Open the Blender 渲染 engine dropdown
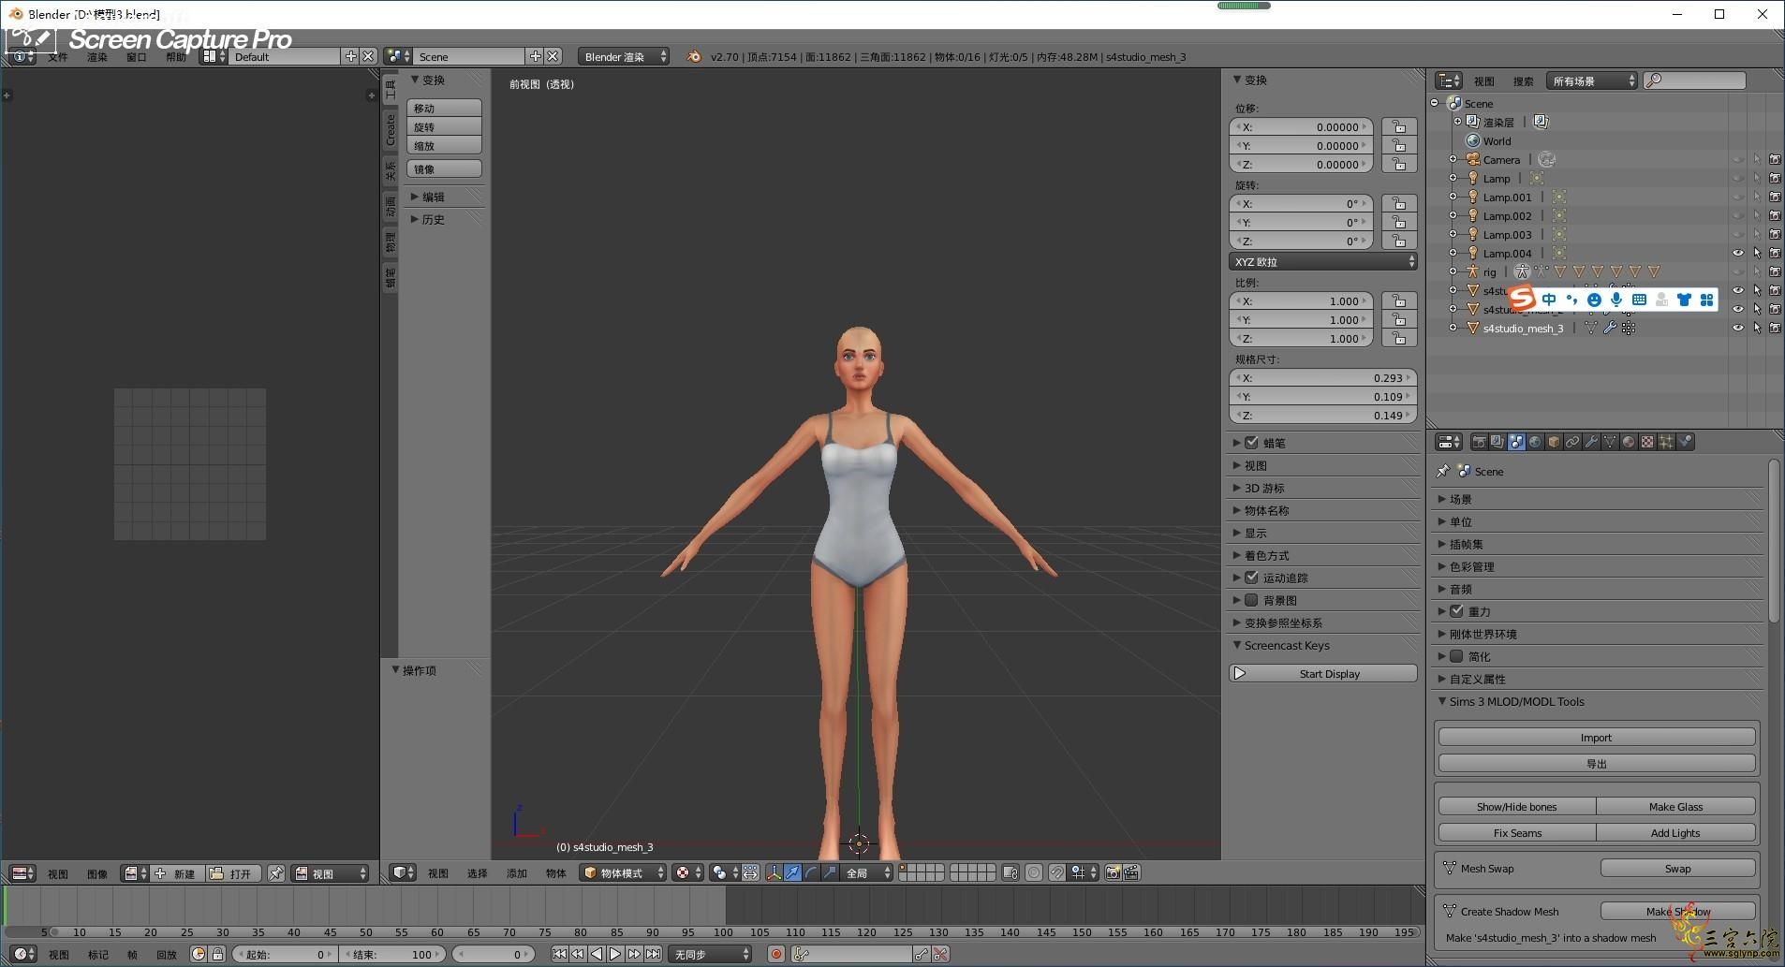1785x967 pixels. (624, 56)
